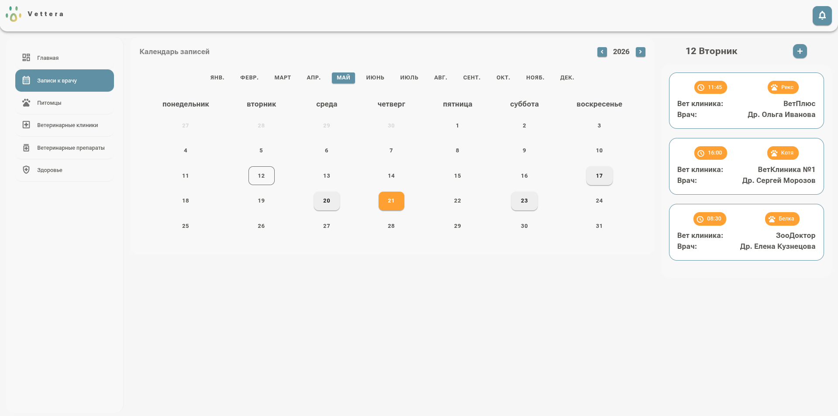Select Записи к врачу menu item
The width and height of the screenshot is (838, 416).
pos(65,80)
